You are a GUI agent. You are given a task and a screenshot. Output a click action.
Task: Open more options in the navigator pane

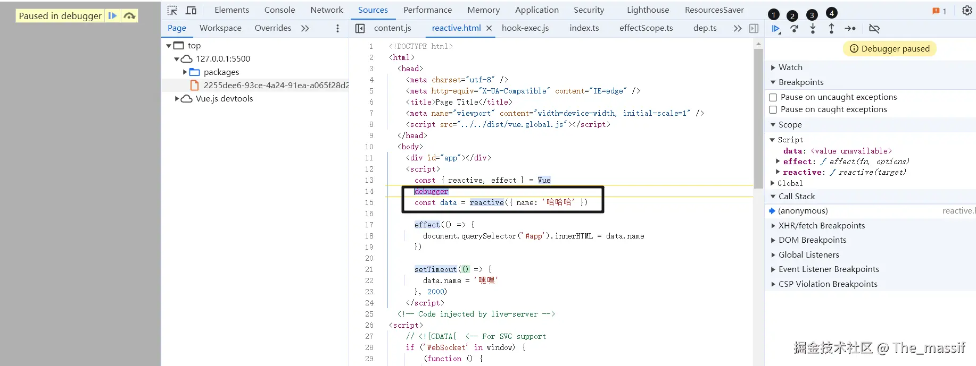click(x=337, y=28)
